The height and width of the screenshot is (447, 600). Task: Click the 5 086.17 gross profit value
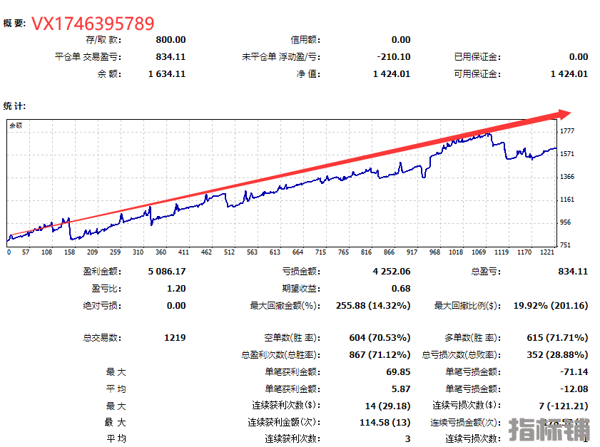[x=167, y=272]
